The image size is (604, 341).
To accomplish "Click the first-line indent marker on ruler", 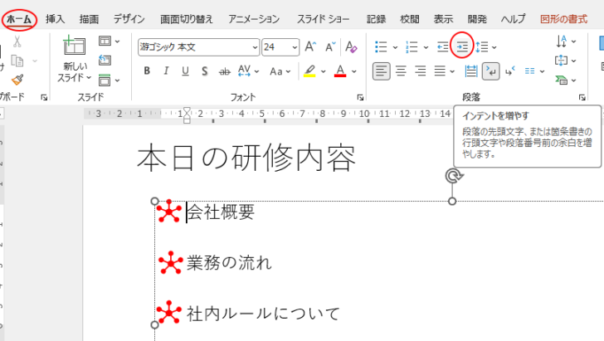I will pyautogui.click(x=187, y=111).
